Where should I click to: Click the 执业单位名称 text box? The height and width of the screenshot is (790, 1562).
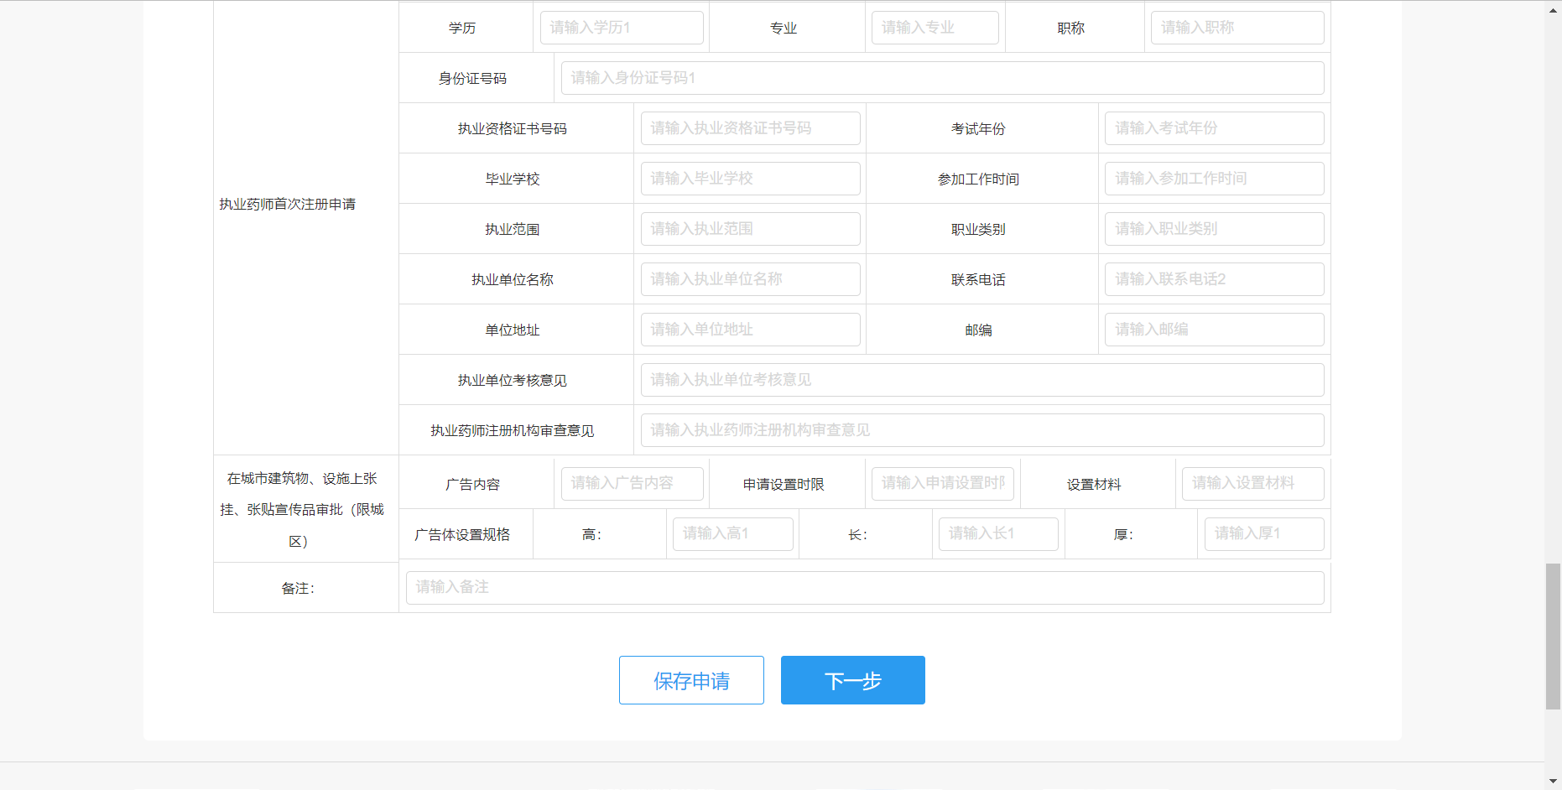pos(750,279)
